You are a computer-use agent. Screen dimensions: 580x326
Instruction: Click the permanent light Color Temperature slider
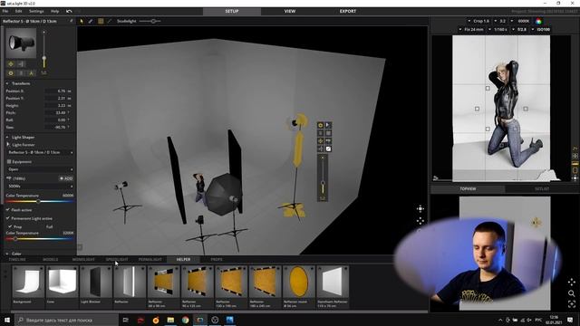(x=40, y=239)
